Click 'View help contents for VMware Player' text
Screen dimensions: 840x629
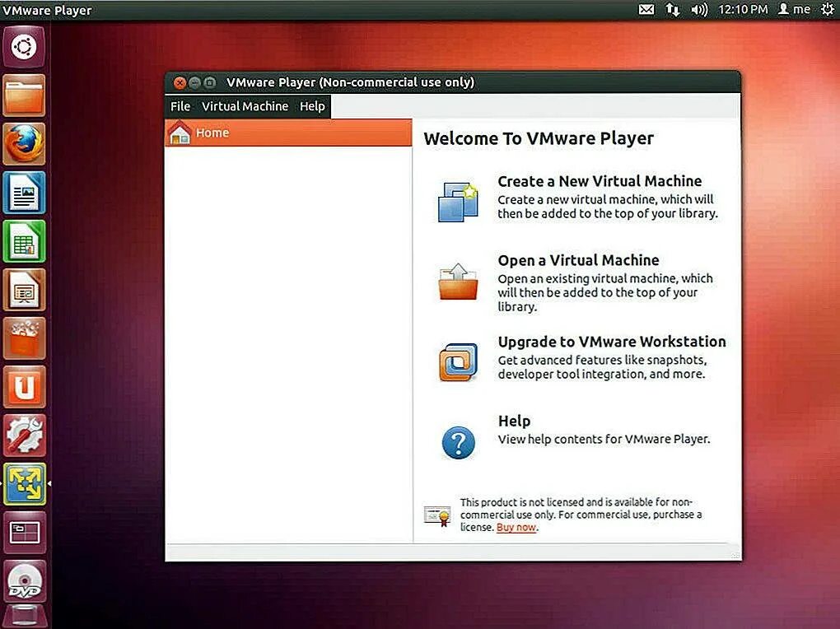tap(604, 440)
